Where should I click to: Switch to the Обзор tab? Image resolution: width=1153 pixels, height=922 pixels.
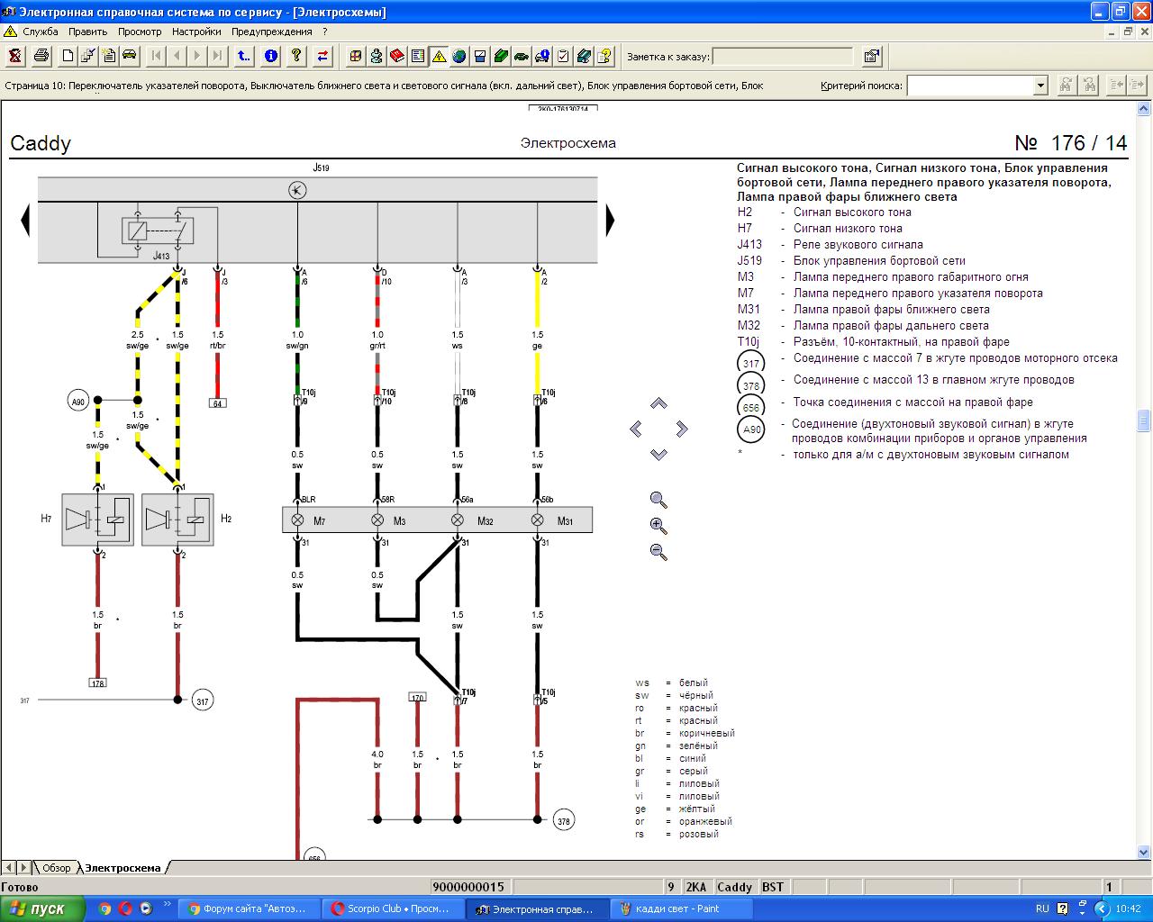56,868
